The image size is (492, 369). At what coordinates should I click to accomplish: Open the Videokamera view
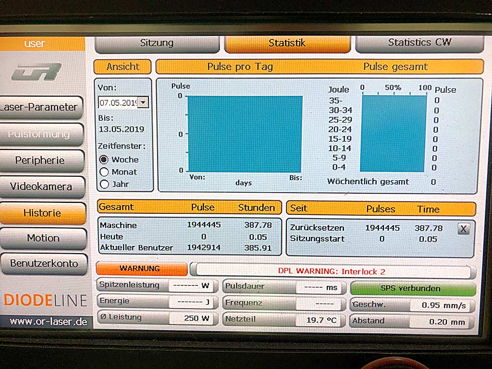click(41, 186)
